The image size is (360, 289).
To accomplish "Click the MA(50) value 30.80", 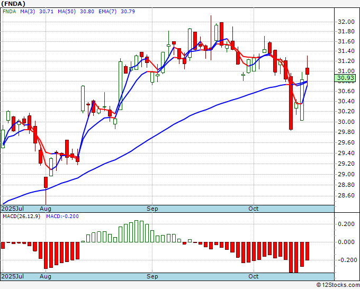I will [x=87, y=12].
